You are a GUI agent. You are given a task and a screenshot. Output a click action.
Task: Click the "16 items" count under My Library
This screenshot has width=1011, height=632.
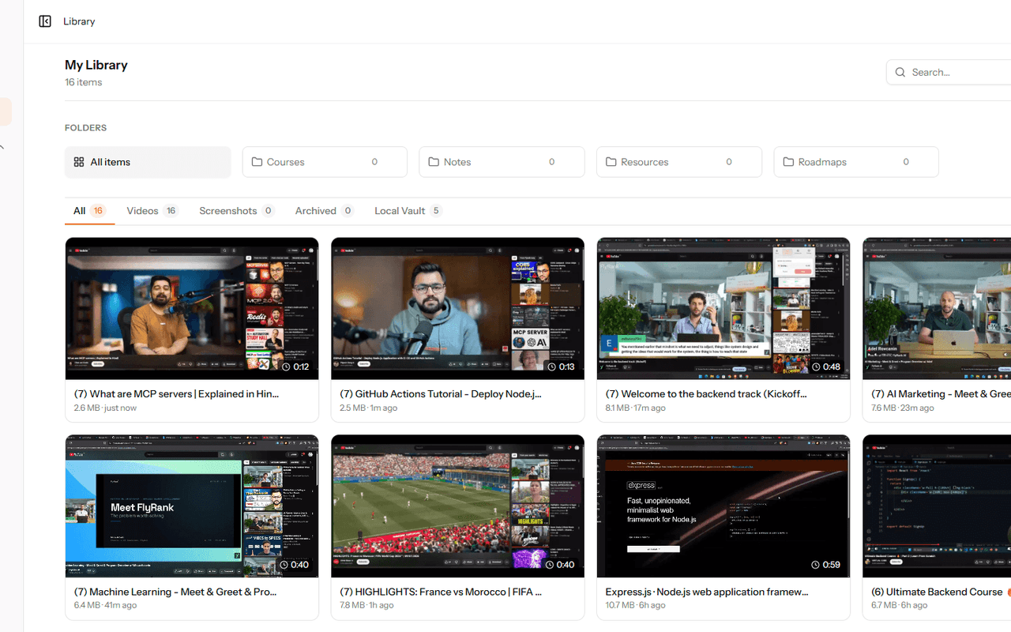(84, 82)
